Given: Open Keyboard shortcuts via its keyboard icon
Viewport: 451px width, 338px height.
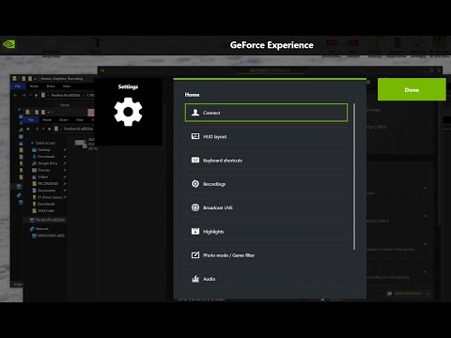Looking at the screenshot, I should point(195,160).
